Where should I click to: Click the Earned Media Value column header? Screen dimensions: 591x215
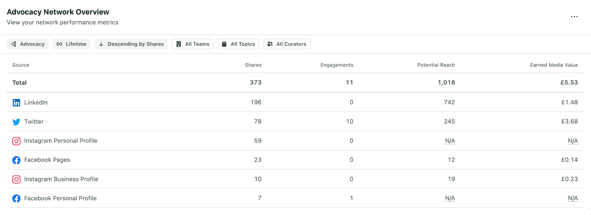(x=554, y=65)
